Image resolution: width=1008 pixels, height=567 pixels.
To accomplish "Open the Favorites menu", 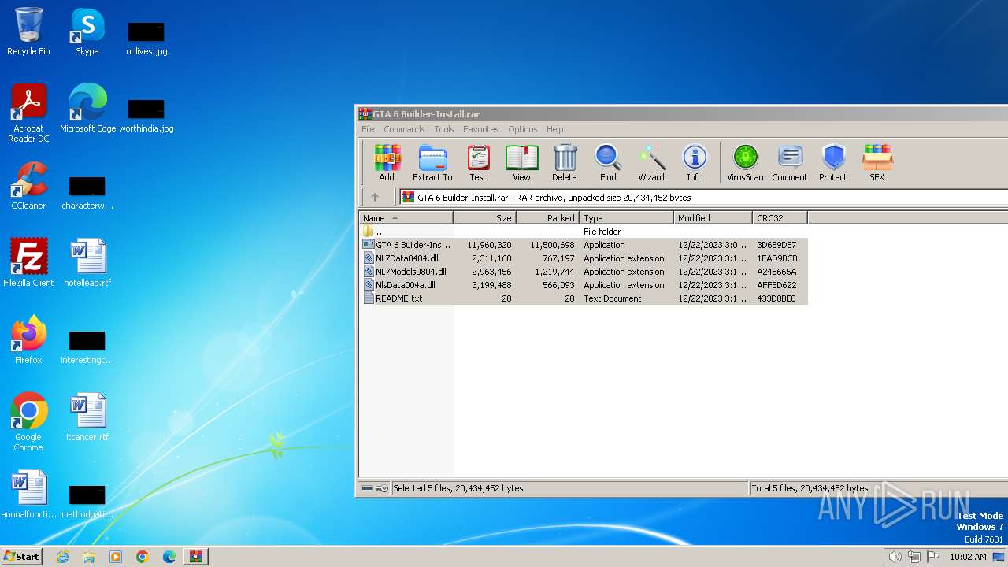I will click(x=481, y=129).
